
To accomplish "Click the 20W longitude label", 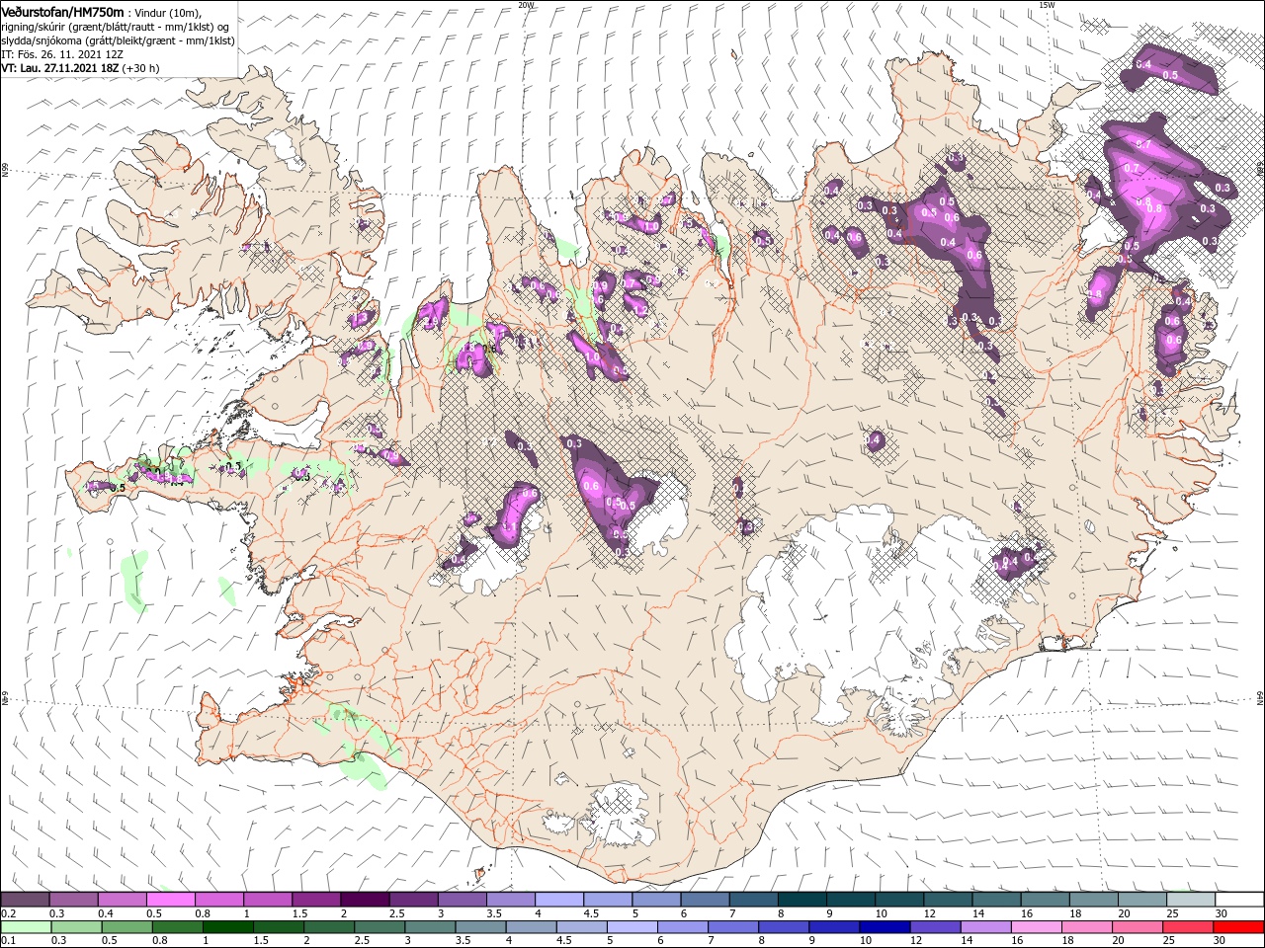I will pyautogui.click(x=526, y=5).
